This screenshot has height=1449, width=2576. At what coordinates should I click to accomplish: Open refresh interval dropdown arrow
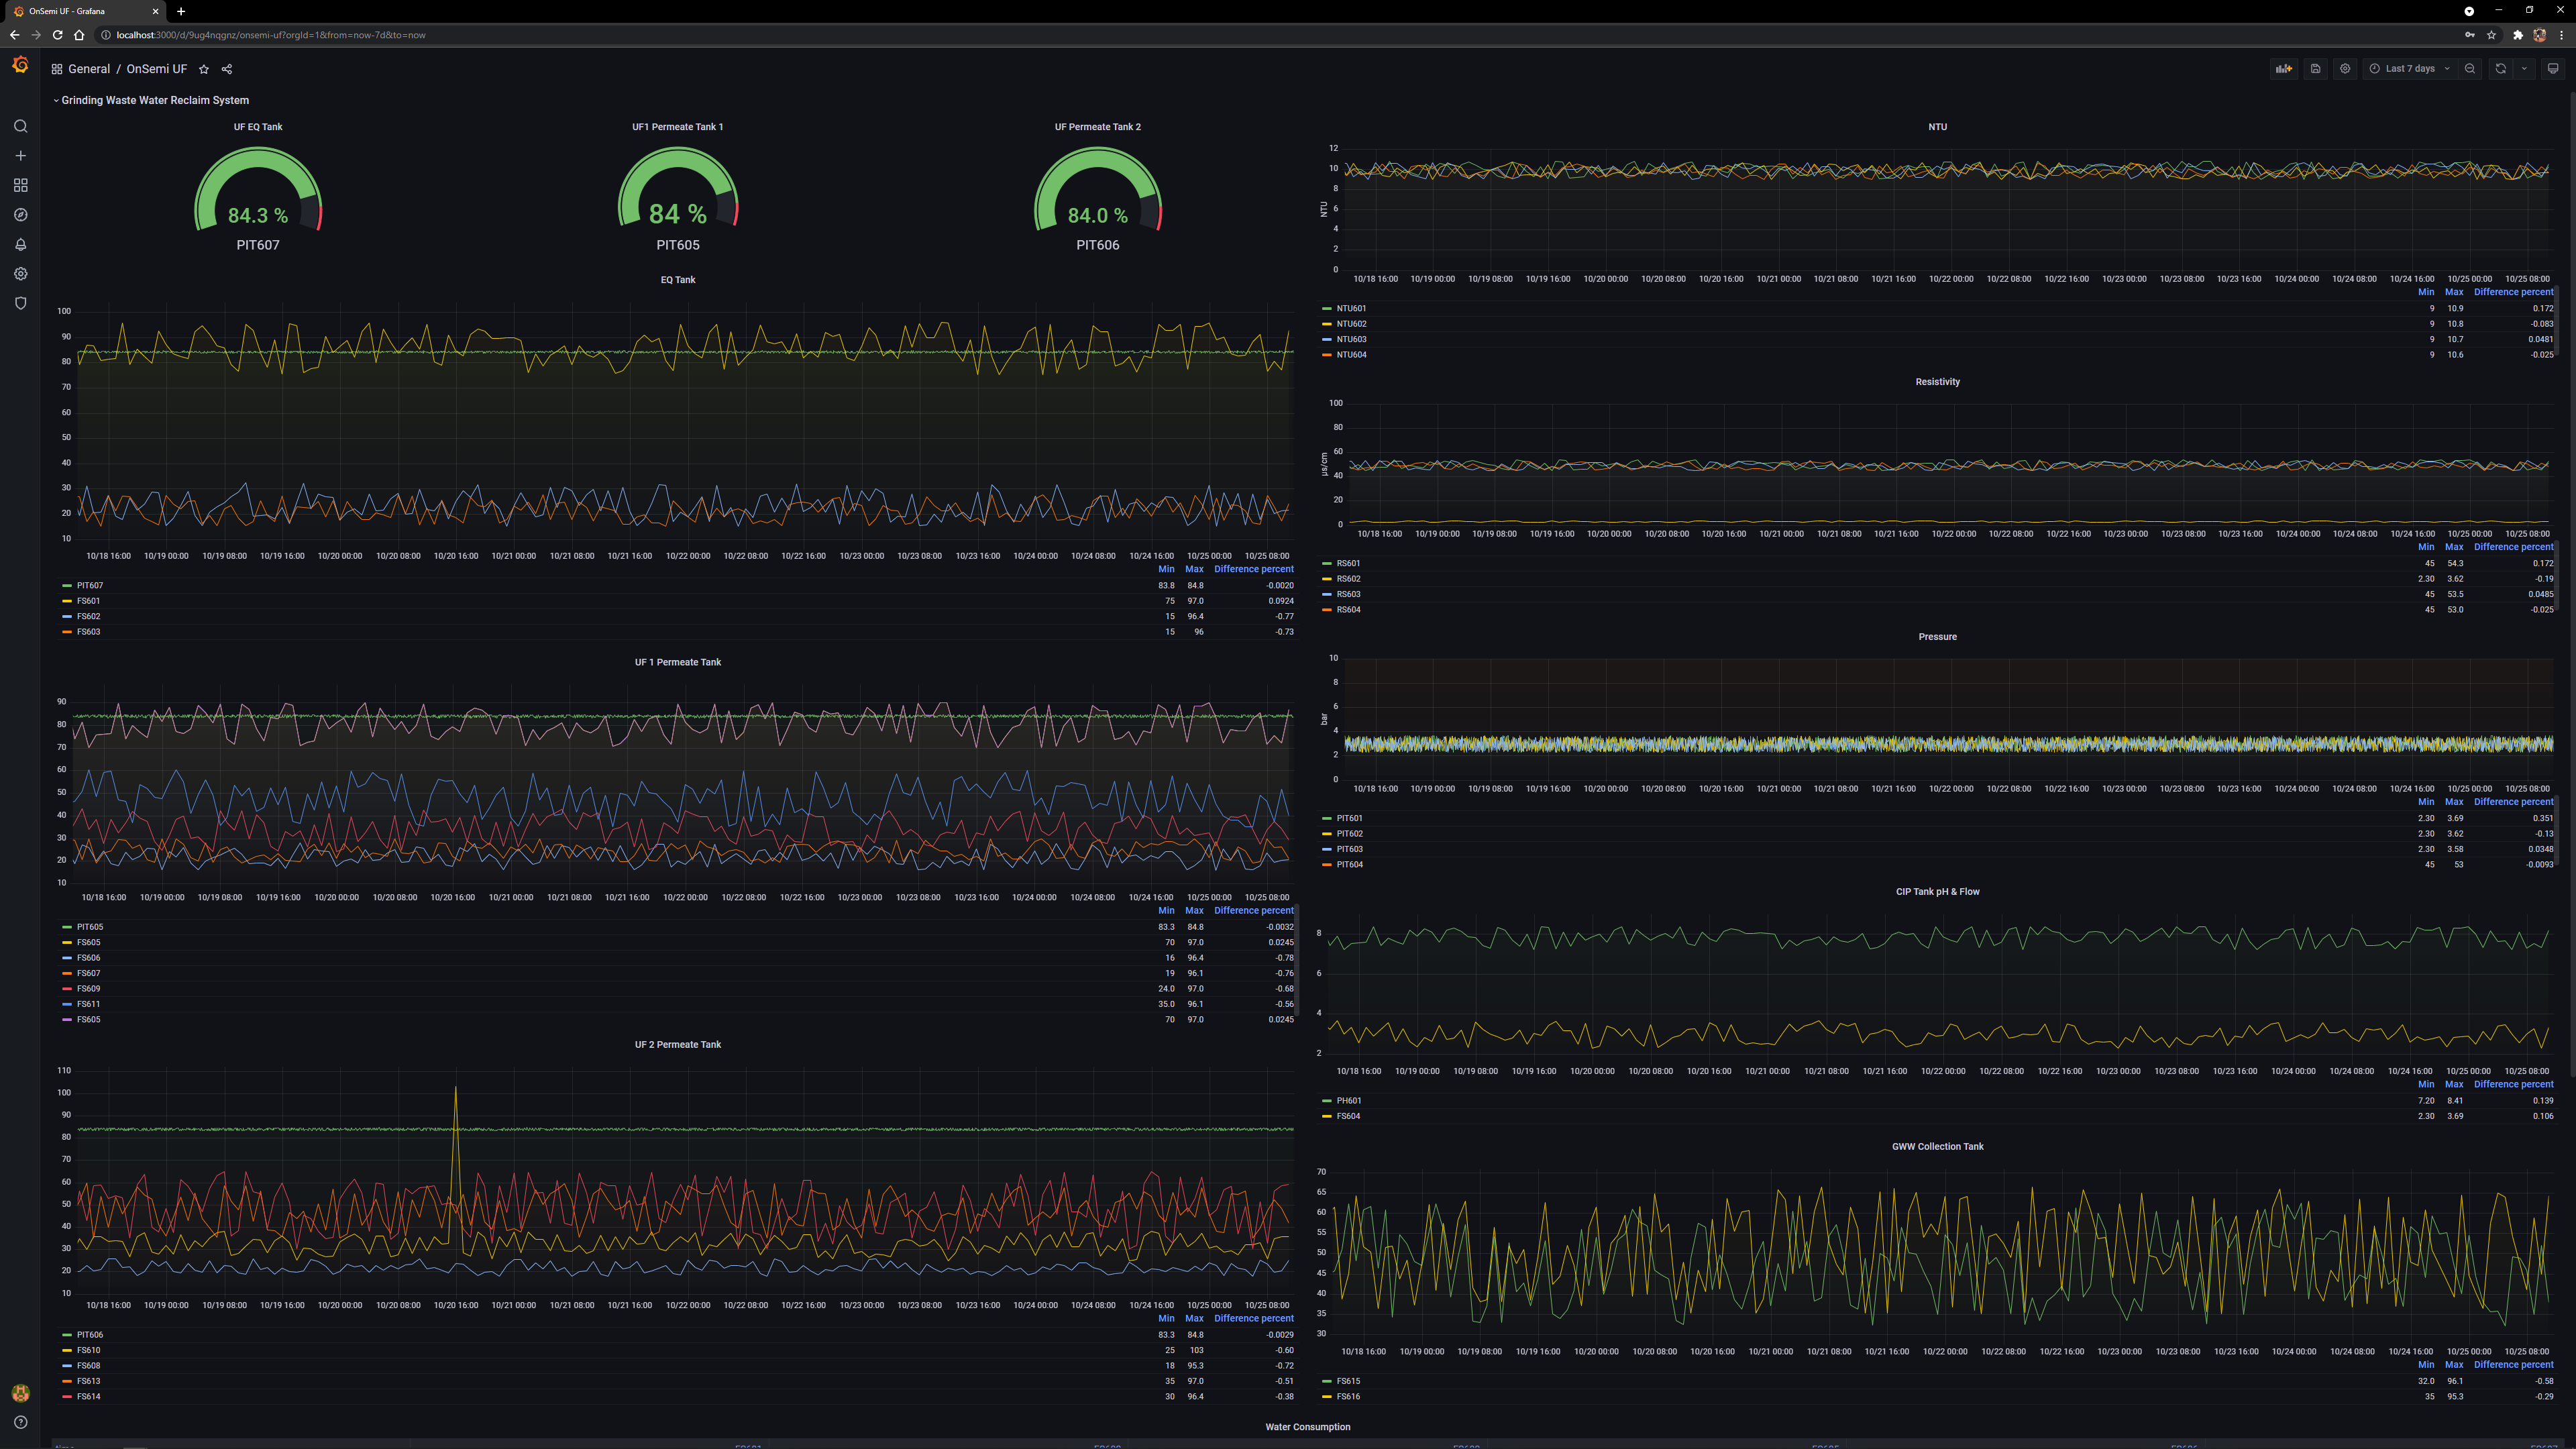point(2524,69)
